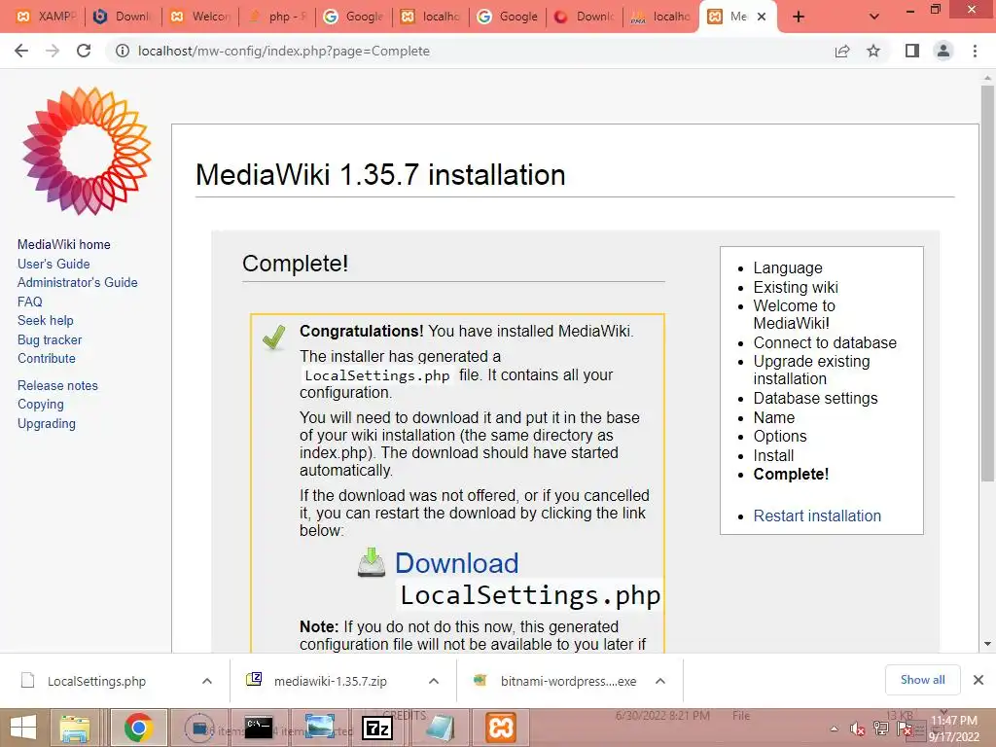Click the 'Connect to database' step text
996x747 pixels.
825,343
